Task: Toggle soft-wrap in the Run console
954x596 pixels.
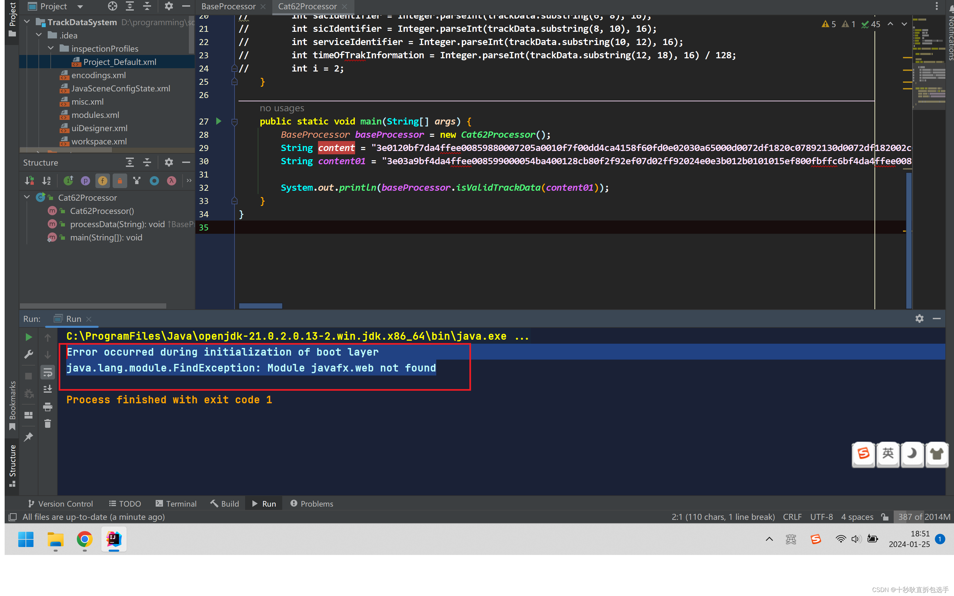Action: [48, 372]
